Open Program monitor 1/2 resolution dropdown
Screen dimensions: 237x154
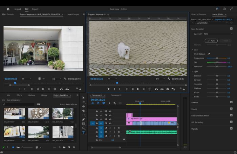tap(160, 79)
